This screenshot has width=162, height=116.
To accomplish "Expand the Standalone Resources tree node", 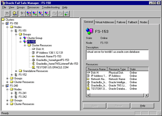I will (x=16, y=71).
